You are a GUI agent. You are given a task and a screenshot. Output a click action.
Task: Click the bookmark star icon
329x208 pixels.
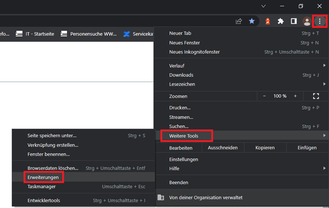(x=252, y=21)
